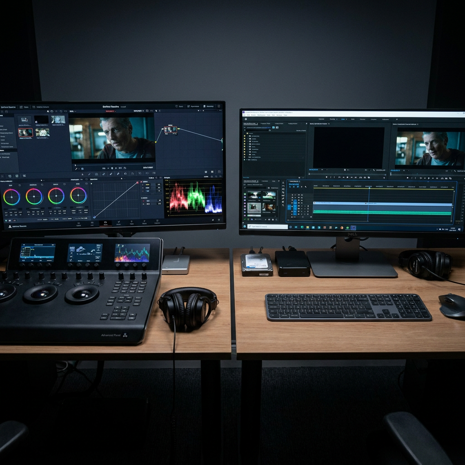This screenshot has height=465, width=465.
Task: Click the Cortana circle icon on the taskbar
Action: pyautogui.click(x=291, y=227)
